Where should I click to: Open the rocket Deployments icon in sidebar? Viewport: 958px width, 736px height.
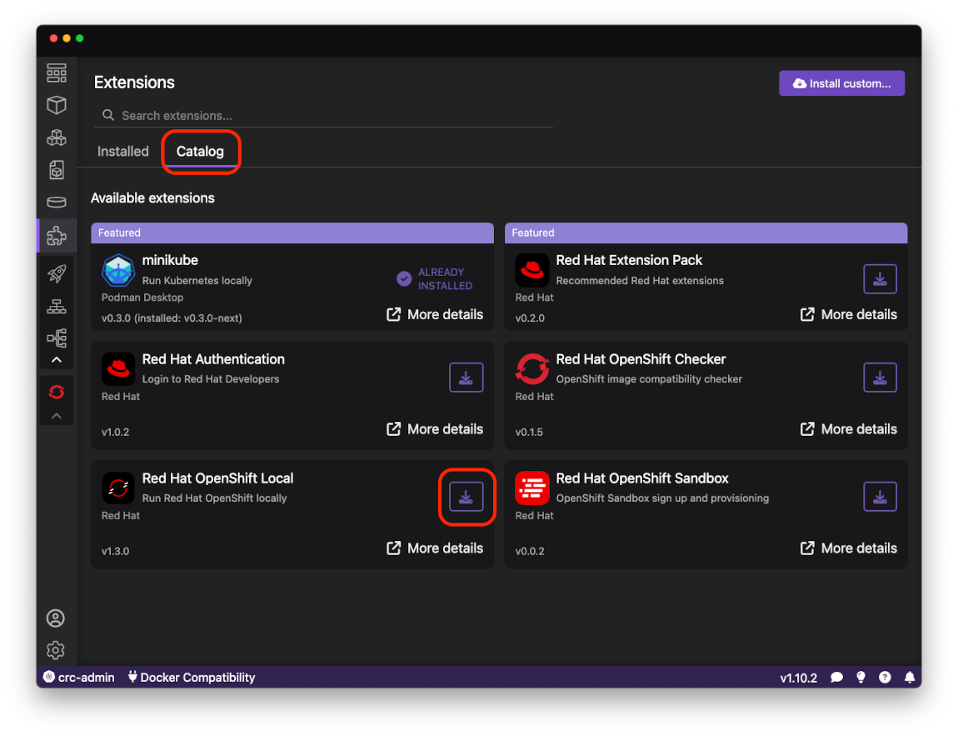[57, 273]
